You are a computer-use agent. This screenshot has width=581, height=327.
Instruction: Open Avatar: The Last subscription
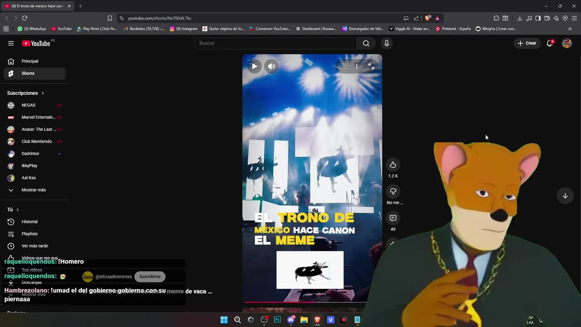coord(34,129)
